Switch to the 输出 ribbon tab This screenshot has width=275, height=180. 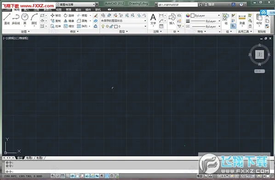point(78,10)
